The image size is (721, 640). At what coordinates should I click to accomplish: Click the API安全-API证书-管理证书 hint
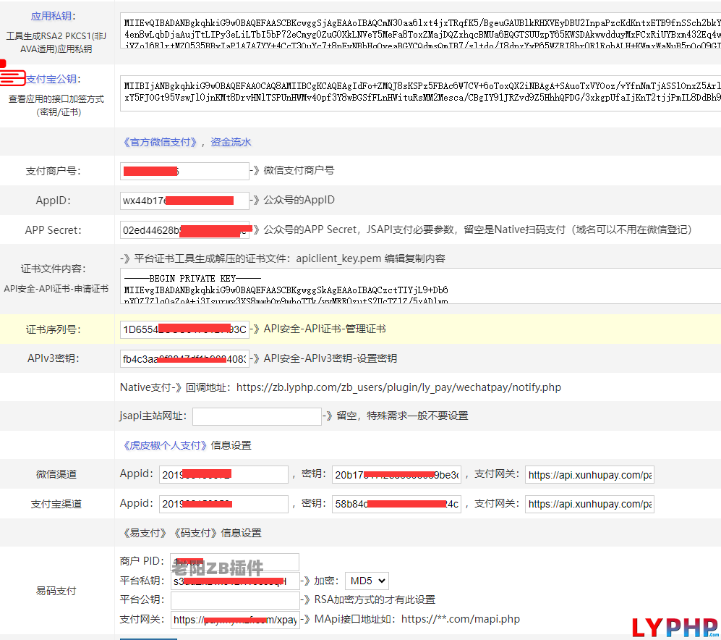(x=325, y=329)
